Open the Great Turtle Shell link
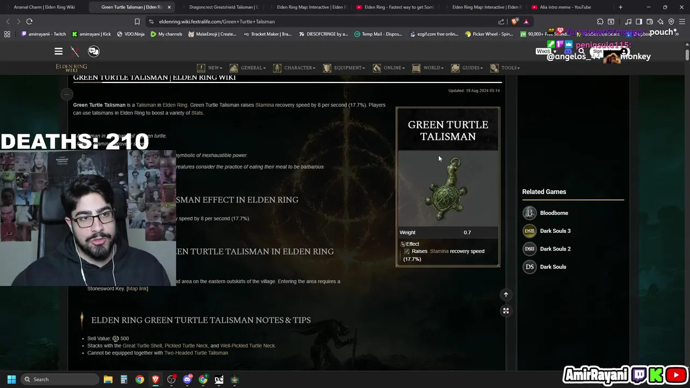Image resolution: width=690 pixels, height=388 pixels. click(142, 345)
